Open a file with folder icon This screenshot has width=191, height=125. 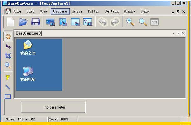[x=23, y=22]
